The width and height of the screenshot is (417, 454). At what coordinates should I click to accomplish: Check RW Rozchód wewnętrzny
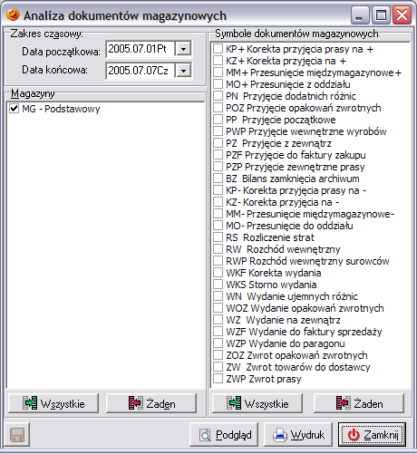tap(218, 249)
